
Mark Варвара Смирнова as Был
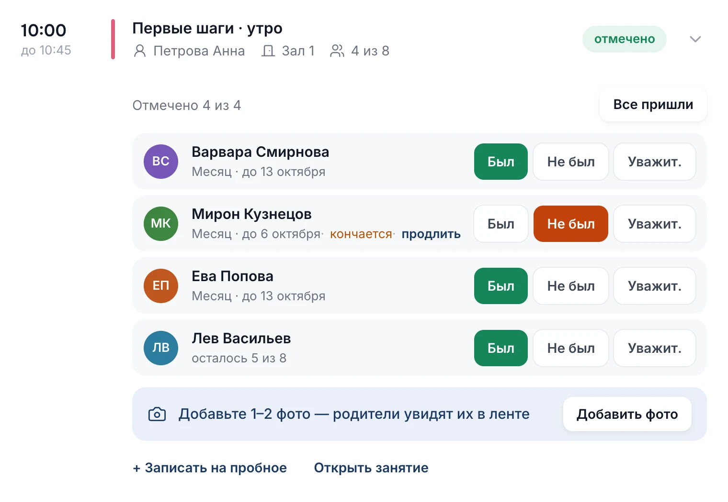tap(501, 162)
